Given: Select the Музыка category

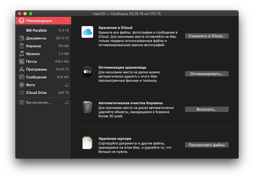Looking at the screenshot, I should click(43, 54).
